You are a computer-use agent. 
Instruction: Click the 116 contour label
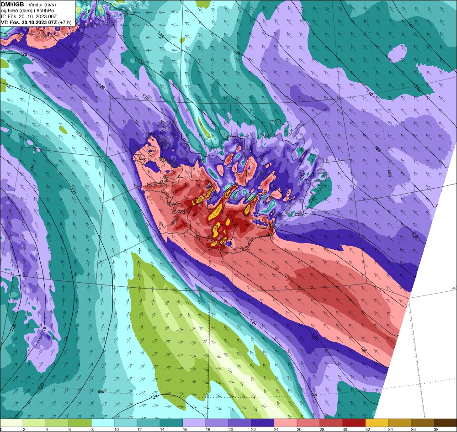click(12, 327)
